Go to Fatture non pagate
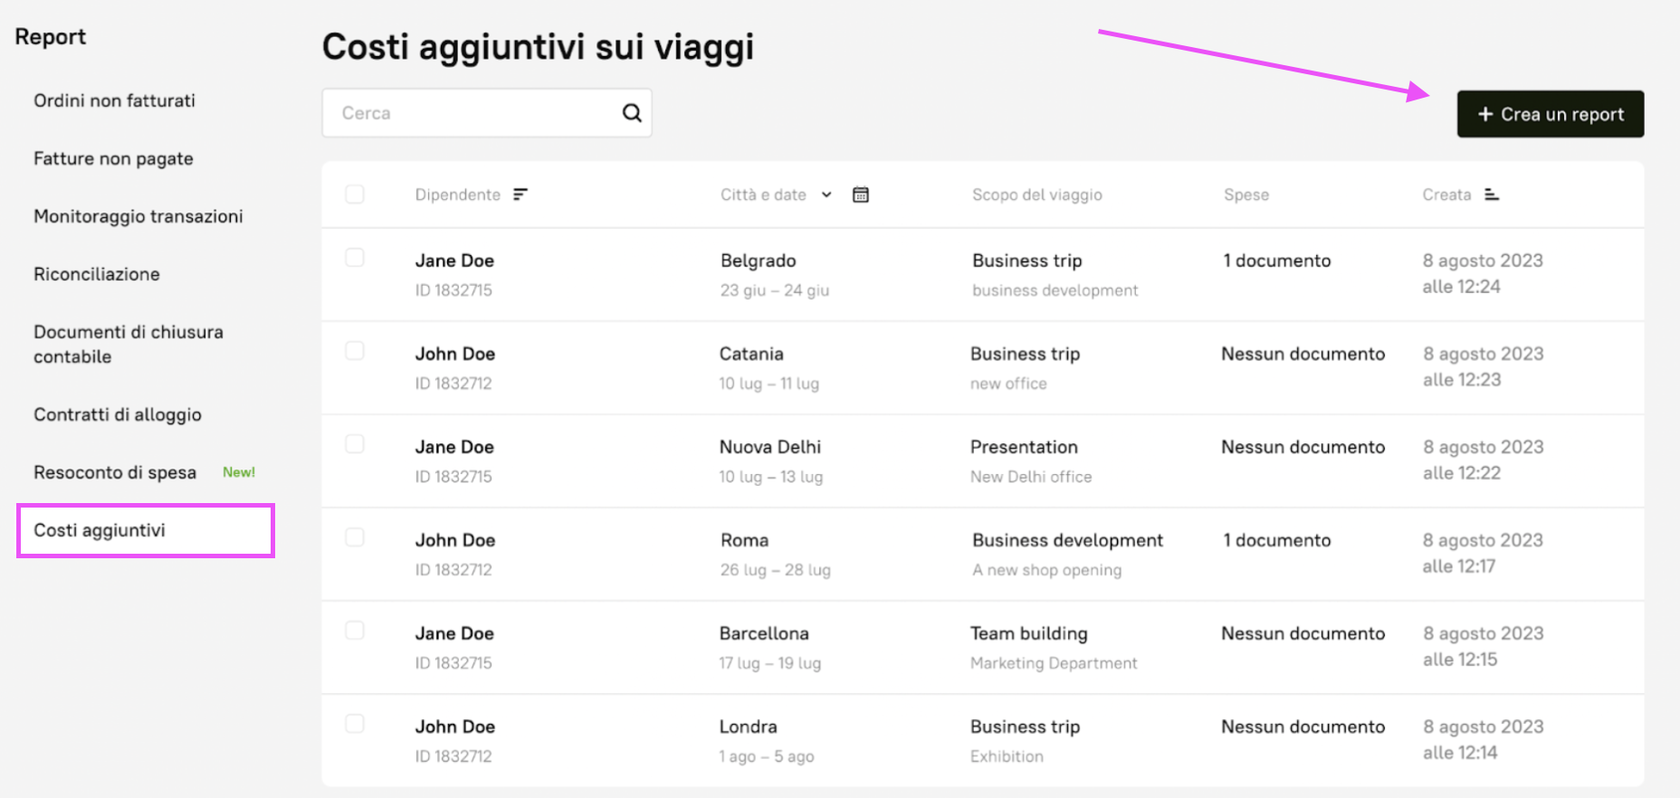Screen dimensions: 1680x798 point(113,158)
